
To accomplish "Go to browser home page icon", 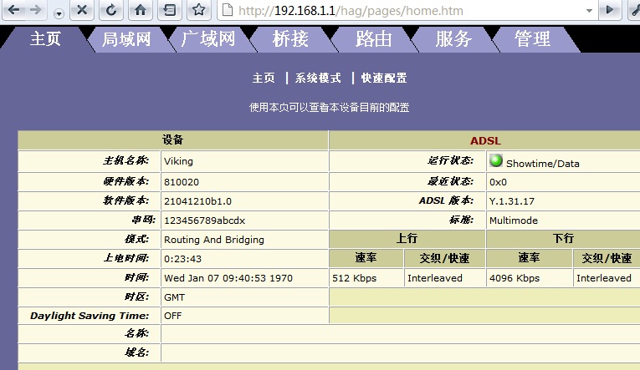I will pos(141,10).
